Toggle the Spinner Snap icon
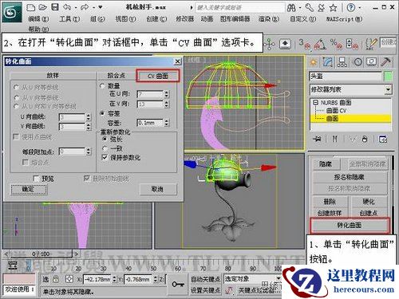This screenshot has width=399, height=299. 352,44
